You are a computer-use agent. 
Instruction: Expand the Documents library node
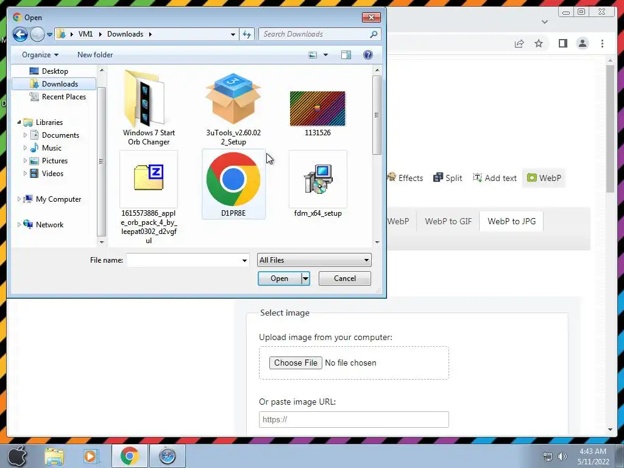click(x=25, y=135)
